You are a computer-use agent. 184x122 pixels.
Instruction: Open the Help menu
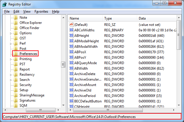[x=56, y=12]
